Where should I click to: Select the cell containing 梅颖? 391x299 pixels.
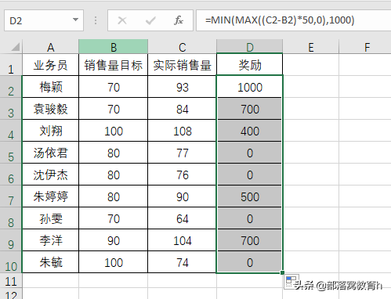point(50,87)
